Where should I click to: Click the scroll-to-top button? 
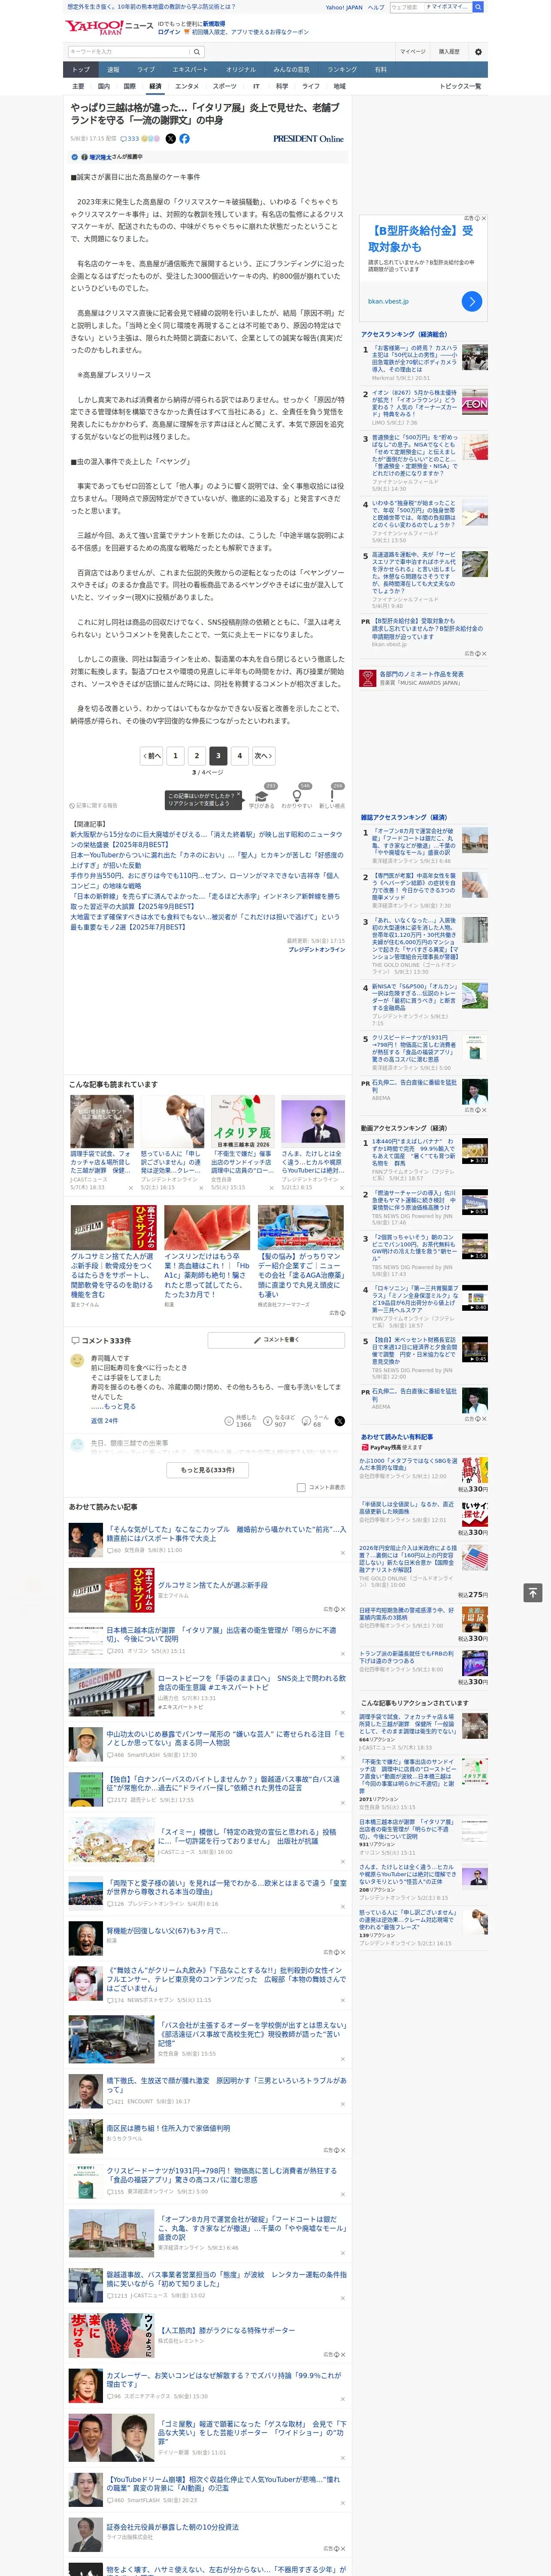(x=533, y=1593)
